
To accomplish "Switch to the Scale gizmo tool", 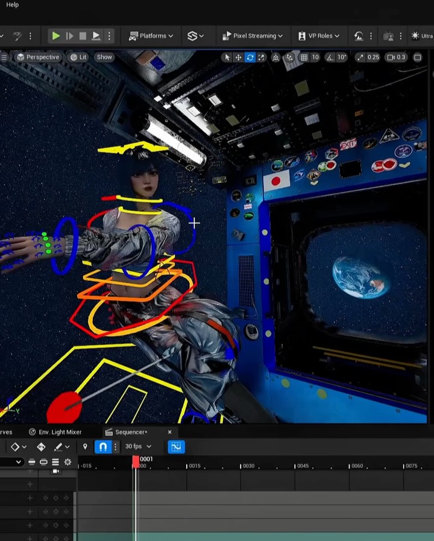I will point(261,57).
